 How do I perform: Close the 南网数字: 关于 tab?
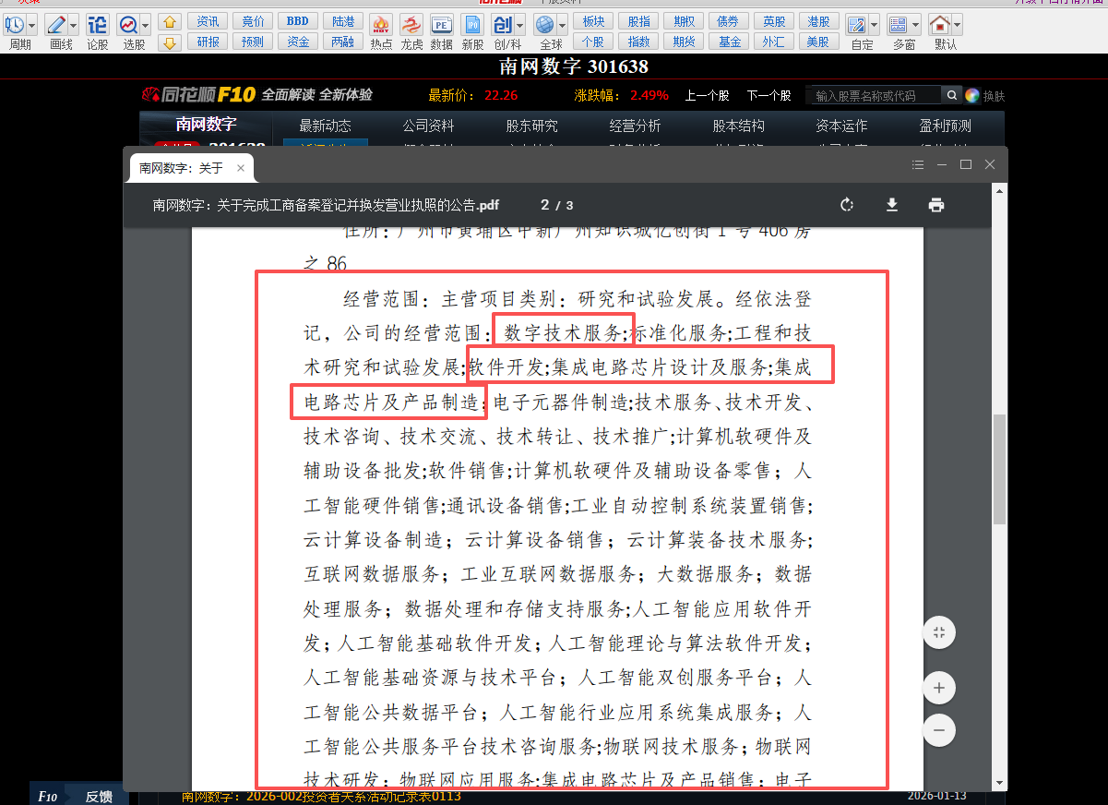click(x=241, y=168)
